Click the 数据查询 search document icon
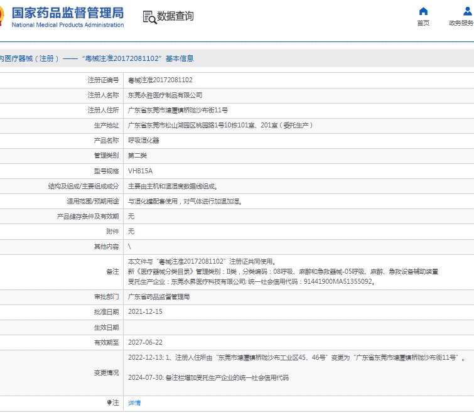The height and width of the screenshot is (415, 474). tap(149, 17)
